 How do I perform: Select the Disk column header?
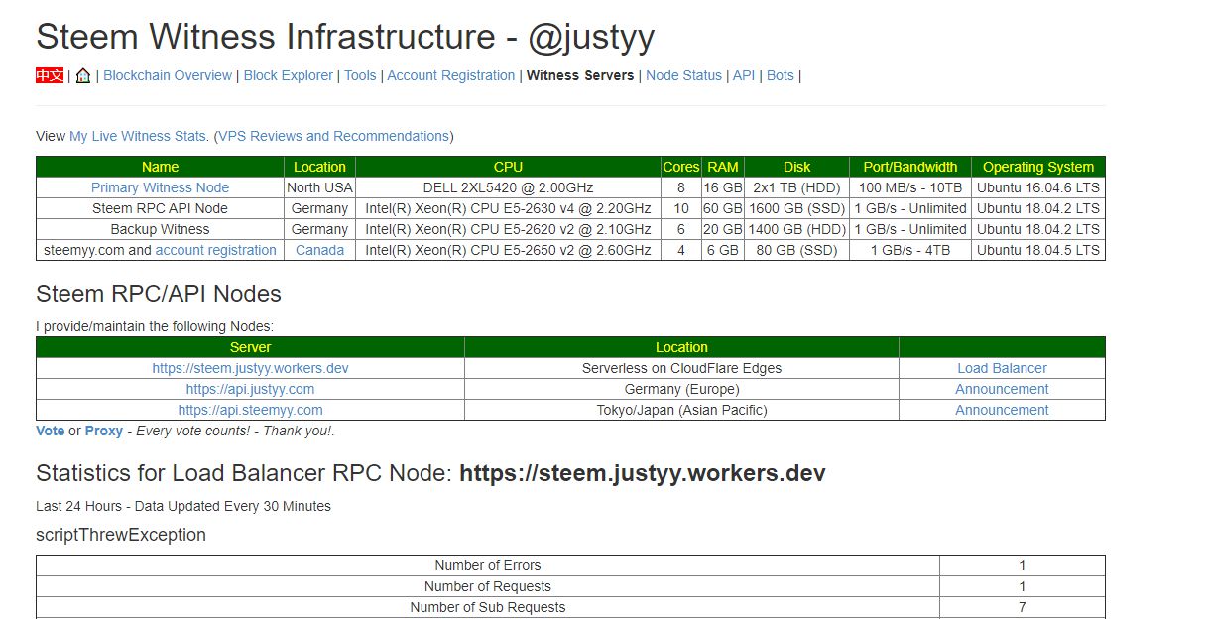[x=796, y=167]
